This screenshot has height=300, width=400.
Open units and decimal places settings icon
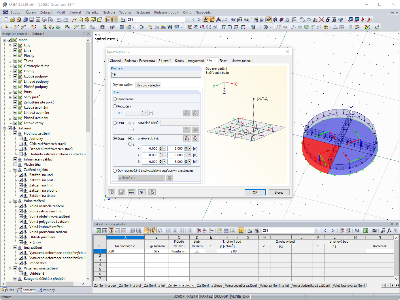(x=132, y=192)
